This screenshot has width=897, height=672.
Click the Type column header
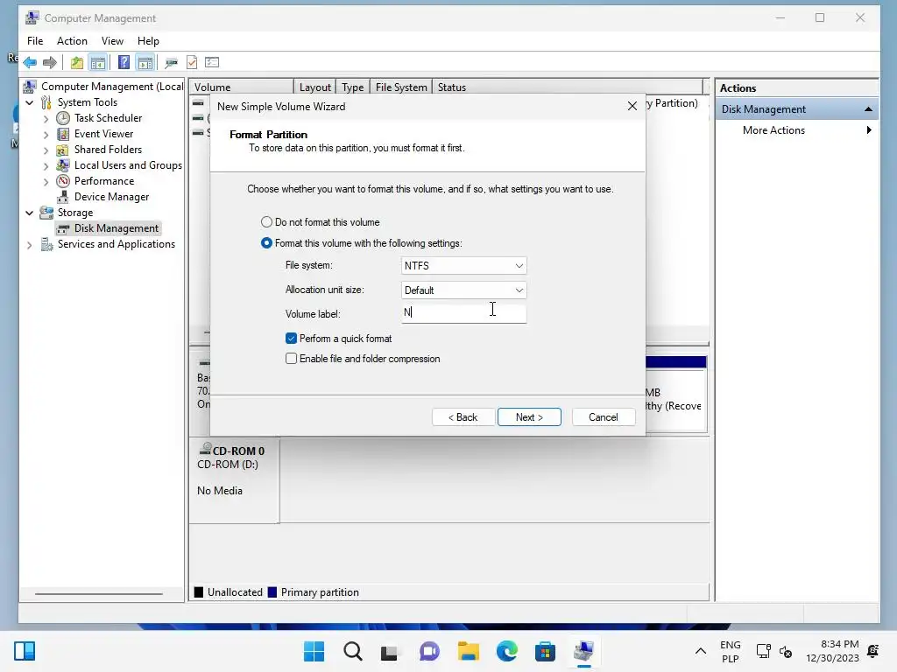coord(353,87)
